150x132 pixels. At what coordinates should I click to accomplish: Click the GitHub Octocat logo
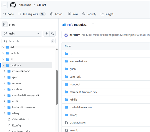[x=13, y=5]
